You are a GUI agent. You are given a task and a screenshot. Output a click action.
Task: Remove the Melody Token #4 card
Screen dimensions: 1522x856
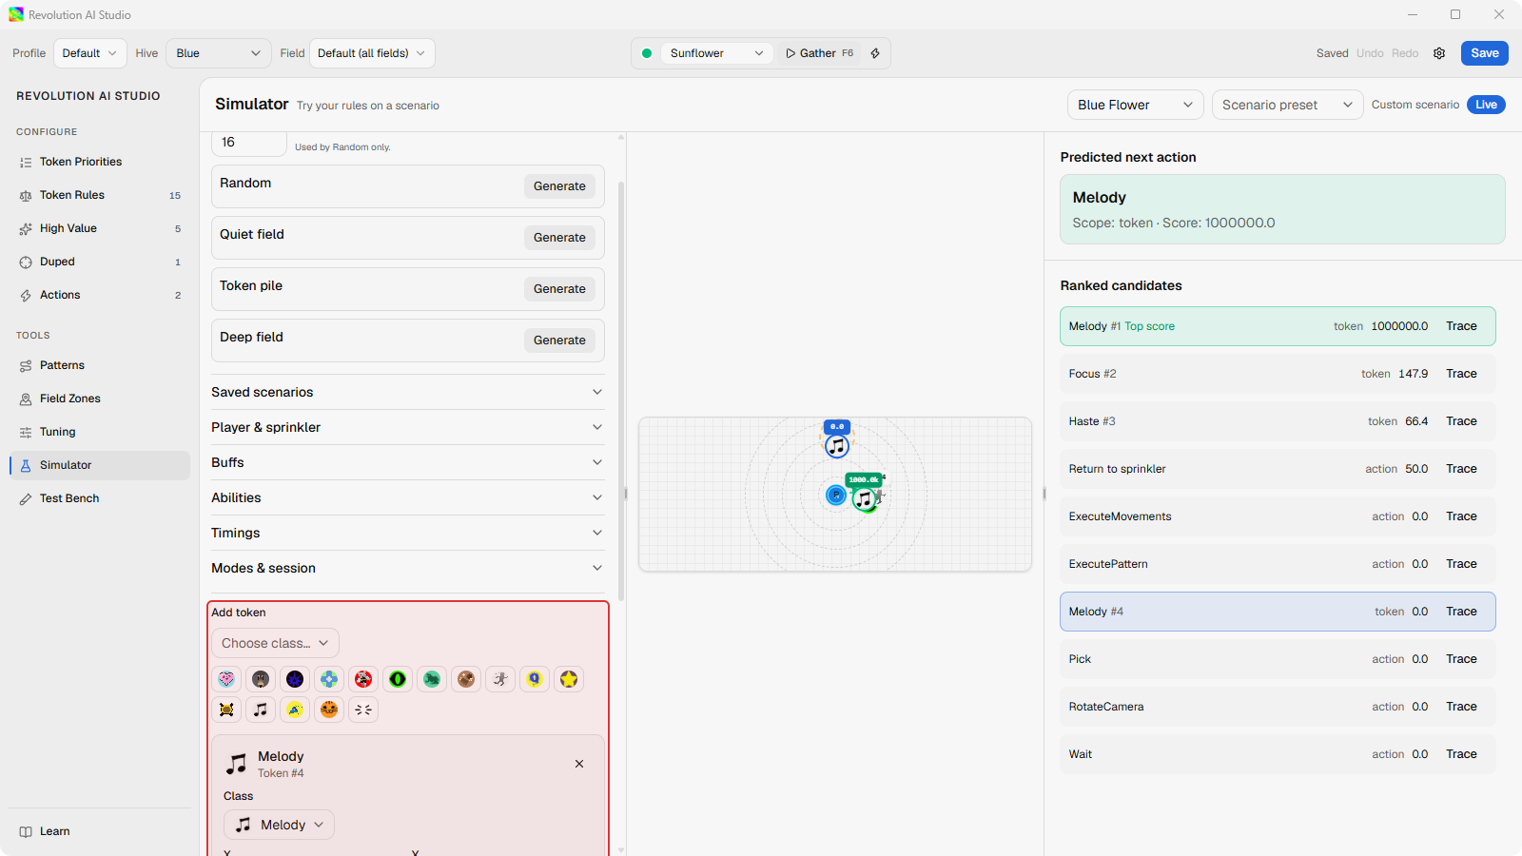(579, 764)
